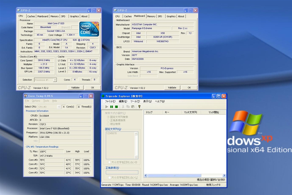Select the 正規表現検索 radio button

[x=108, y=120]
